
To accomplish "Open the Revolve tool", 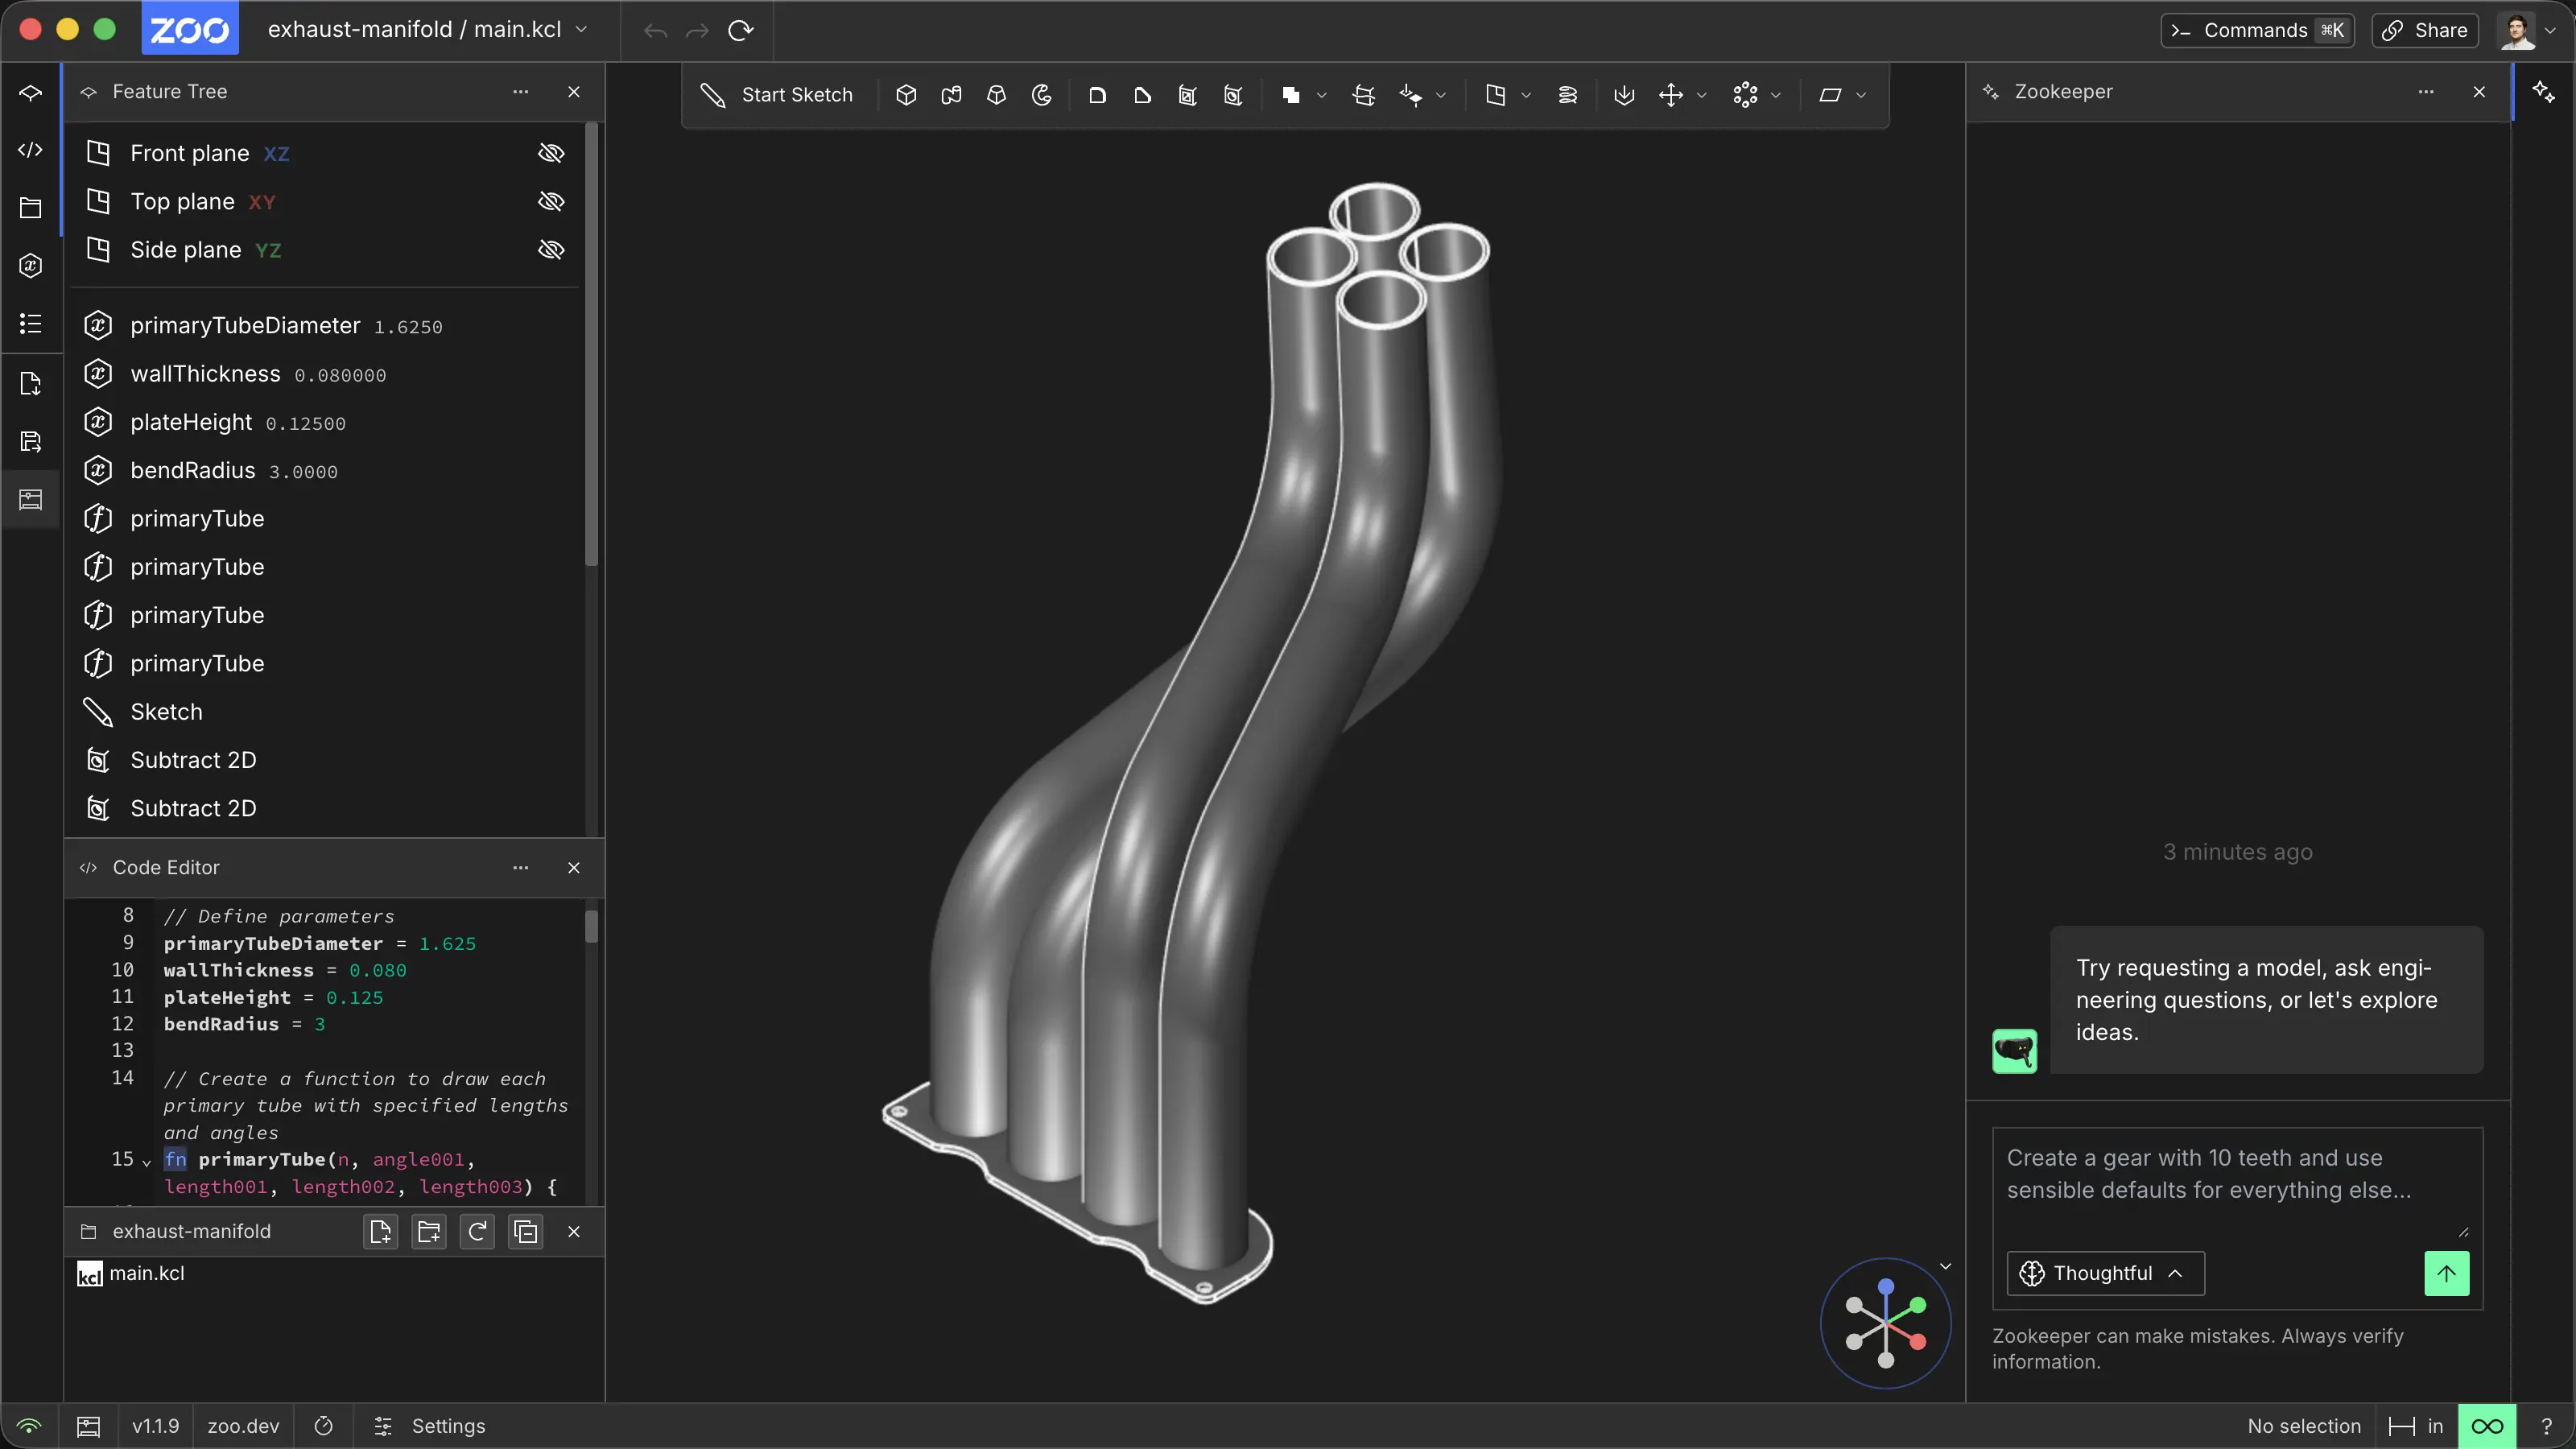I will tap(1042, 95).
